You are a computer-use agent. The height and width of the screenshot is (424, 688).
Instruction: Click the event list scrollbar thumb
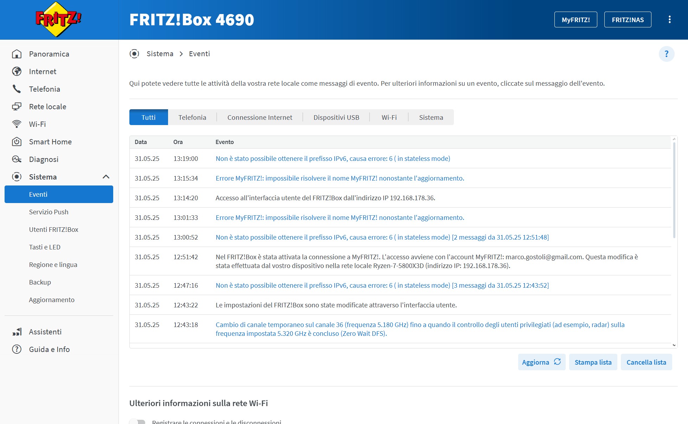[674, 190]
